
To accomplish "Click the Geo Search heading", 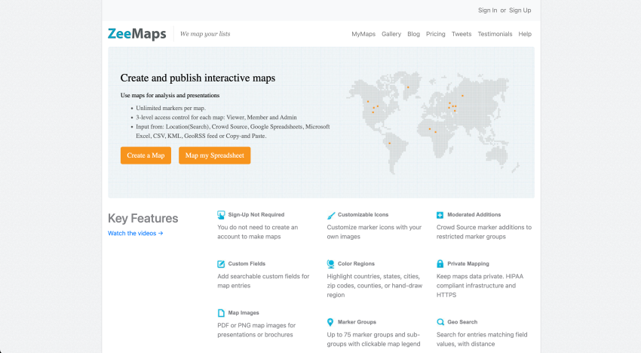I will (462, 322).
